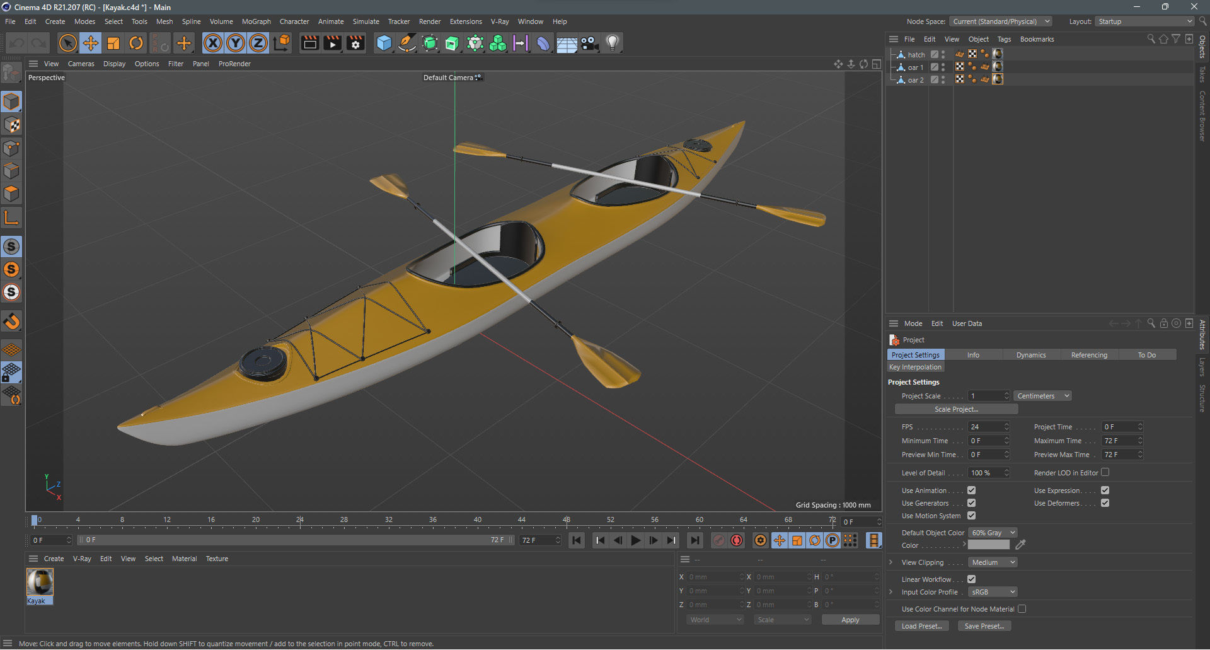
Task: Toggle Use Deformers checkbox
Action: click(x=1105, y=503)
